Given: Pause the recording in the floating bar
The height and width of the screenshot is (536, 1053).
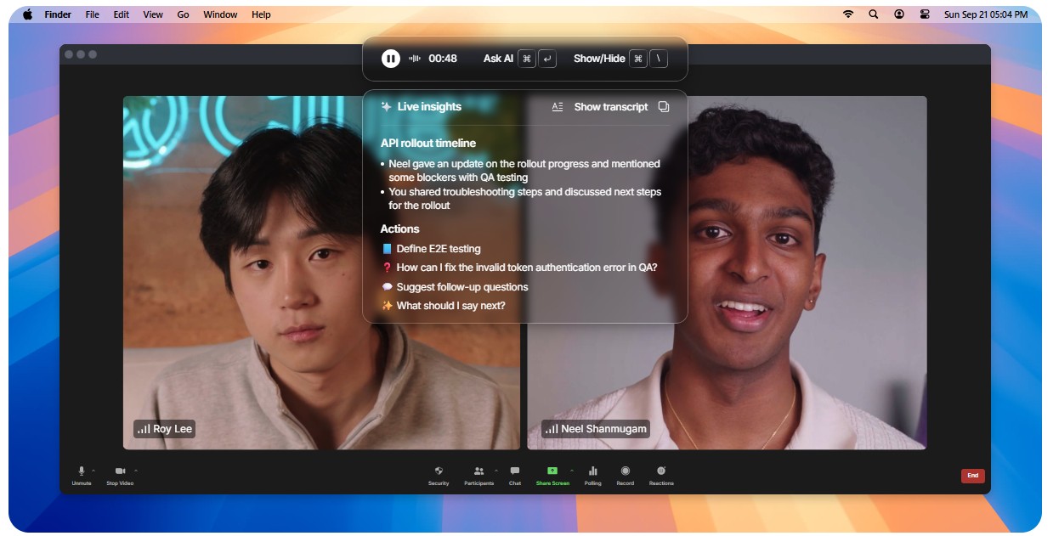Looking at the screenshot, I should 390,59.
